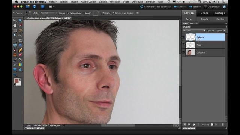The width and height of the screenshot is (240, 135).
Task: Select the Smart Brush tool
Action: pyautogui.click(x=20, y=60)
